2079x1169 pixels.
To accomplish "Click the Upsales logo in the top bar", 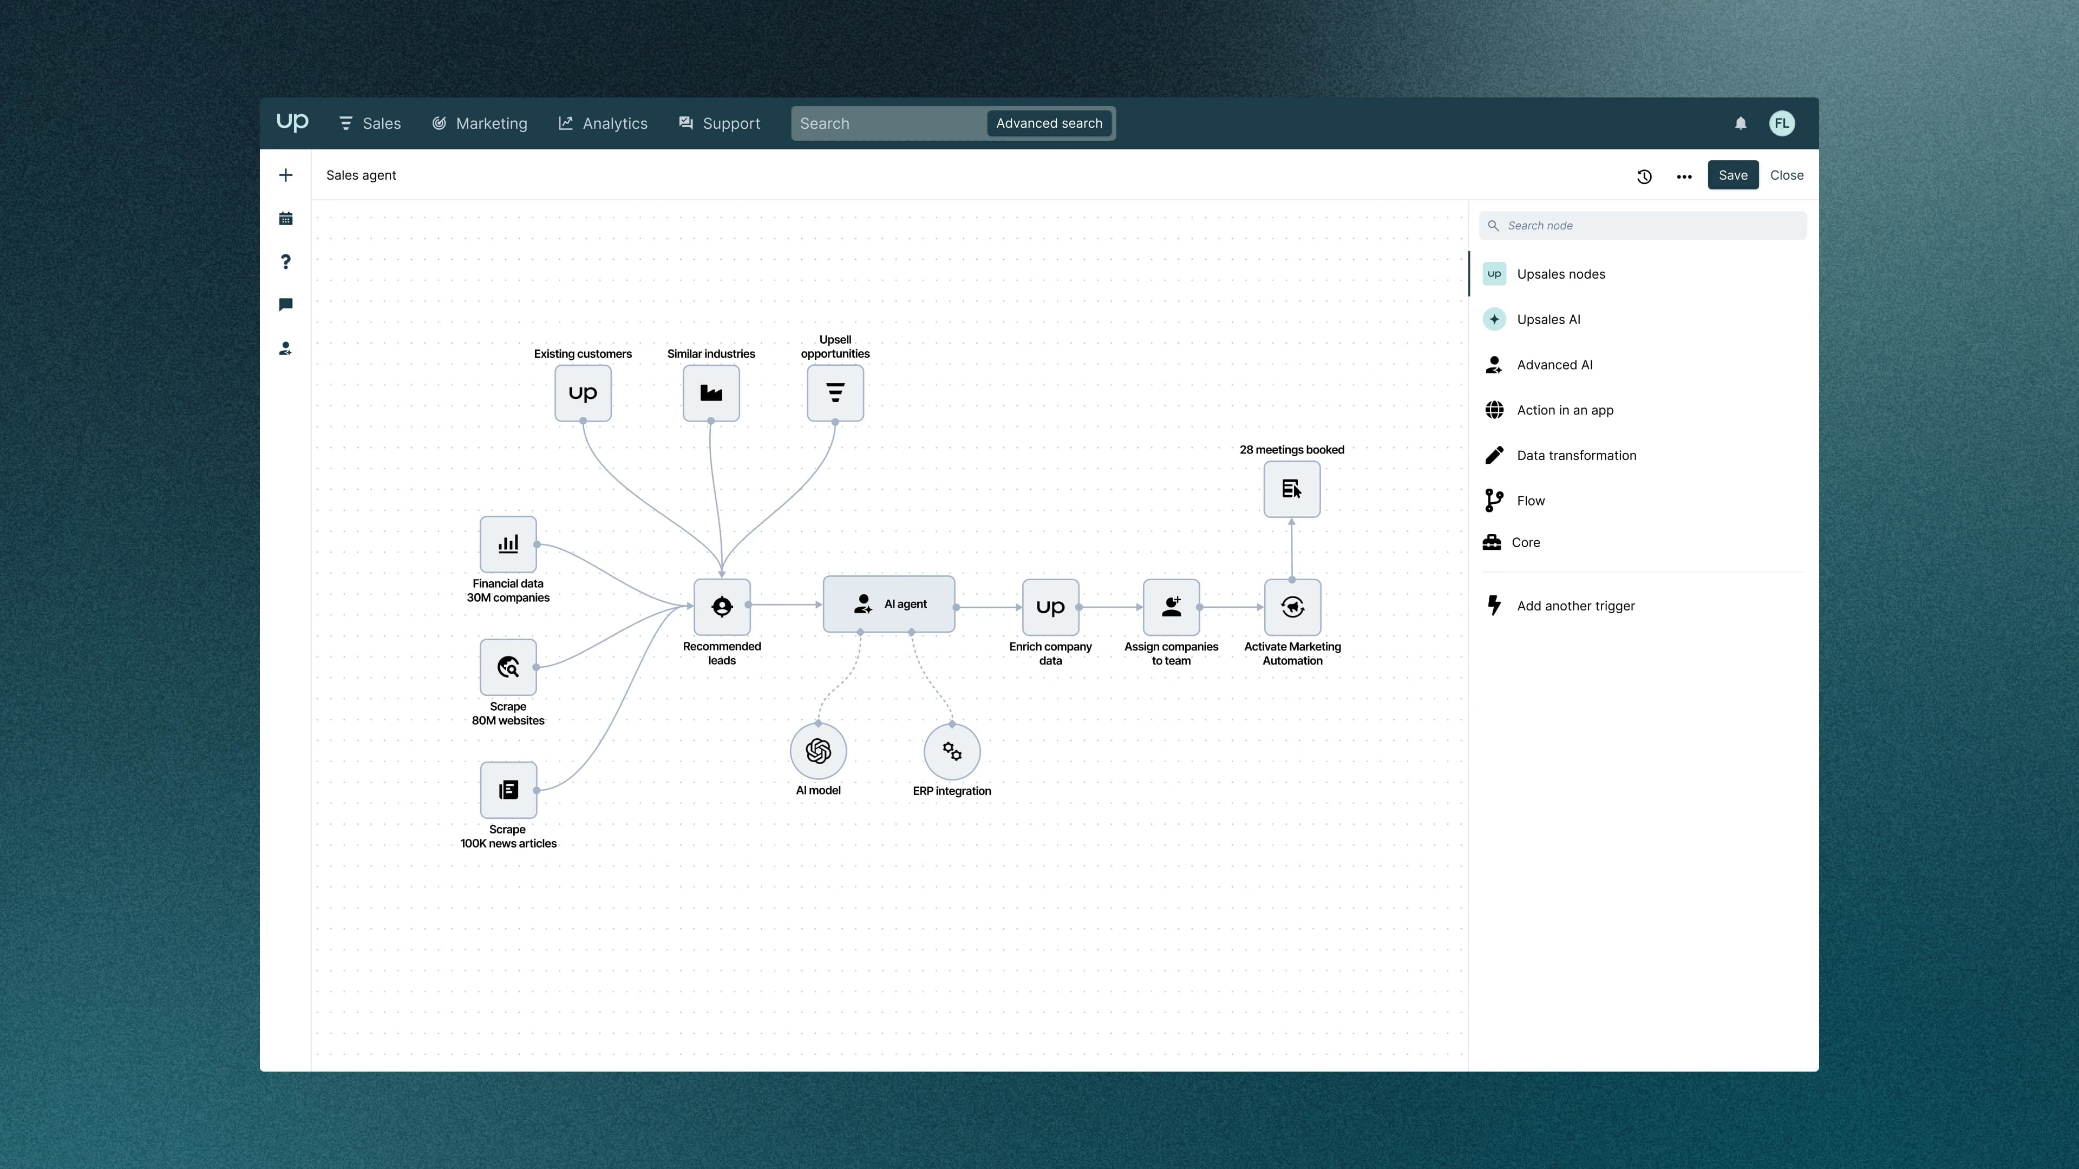I will tap(292, 123).
